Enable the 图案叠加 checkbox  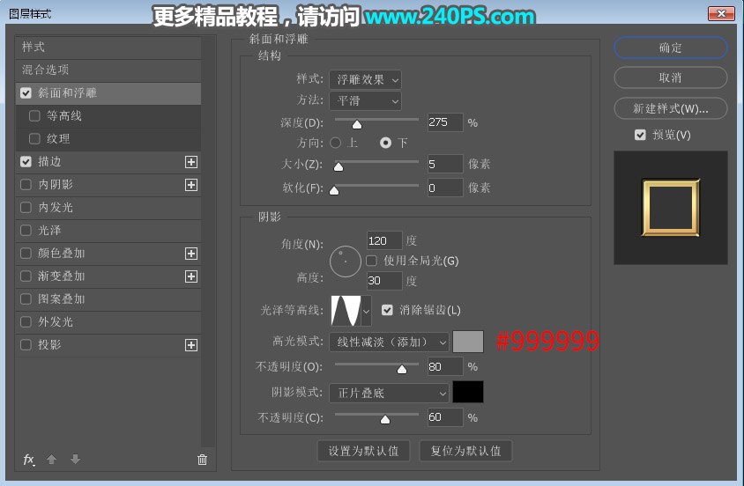(x=26, y=298)
